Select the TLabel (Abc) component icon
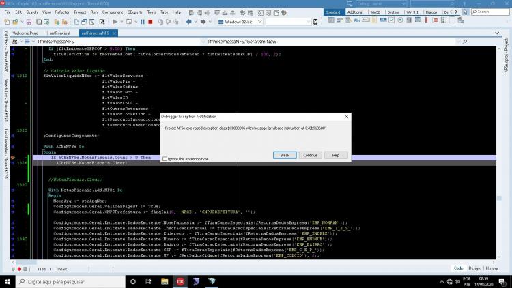This screenshot has width=512, height=288. pyautogui.click(x=357, y=20)
